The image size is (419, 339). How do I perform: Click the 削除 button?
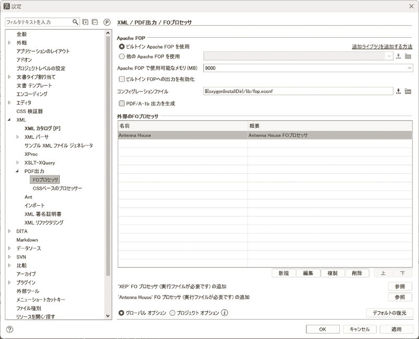[x=357, y=273]
